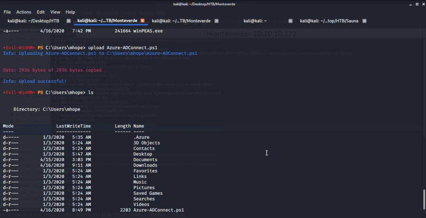The height and width of the screenshot is (218, 426).
Task: Click the .Azure directory entry
Action: coord(141,137)
